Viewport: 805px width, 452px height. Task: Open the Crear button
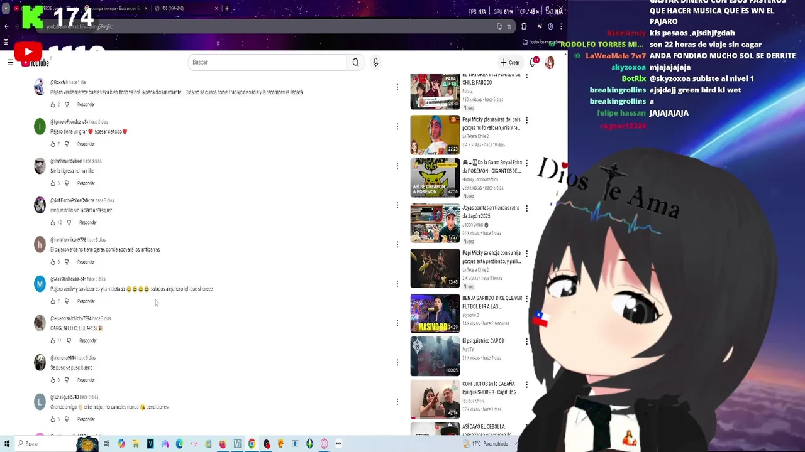click(511, 62)
